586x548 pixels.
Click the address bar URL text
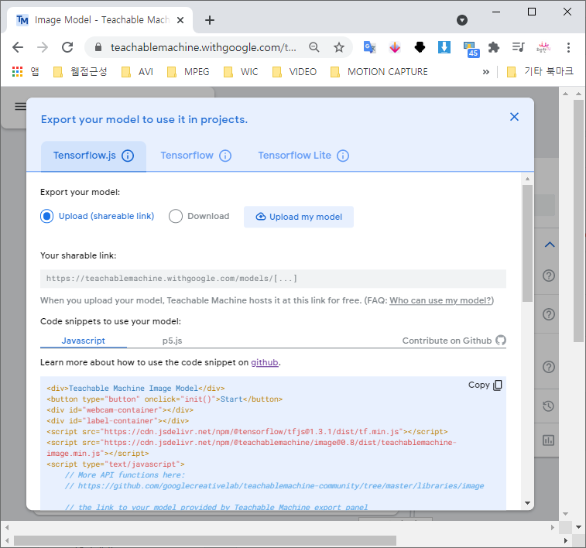(204, 47)
